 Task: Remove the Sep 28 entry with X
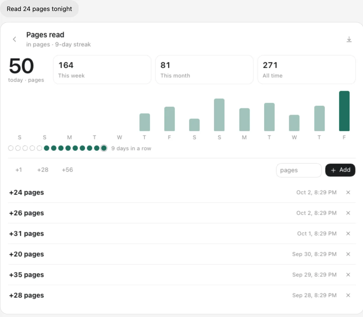point(348,295)
